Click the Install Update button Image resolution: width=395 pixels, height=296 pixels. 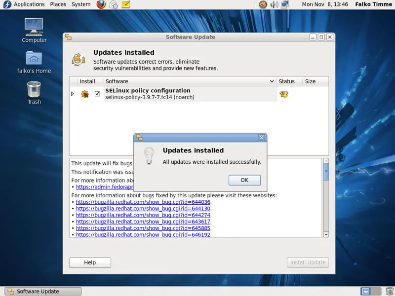coord(308,262)
